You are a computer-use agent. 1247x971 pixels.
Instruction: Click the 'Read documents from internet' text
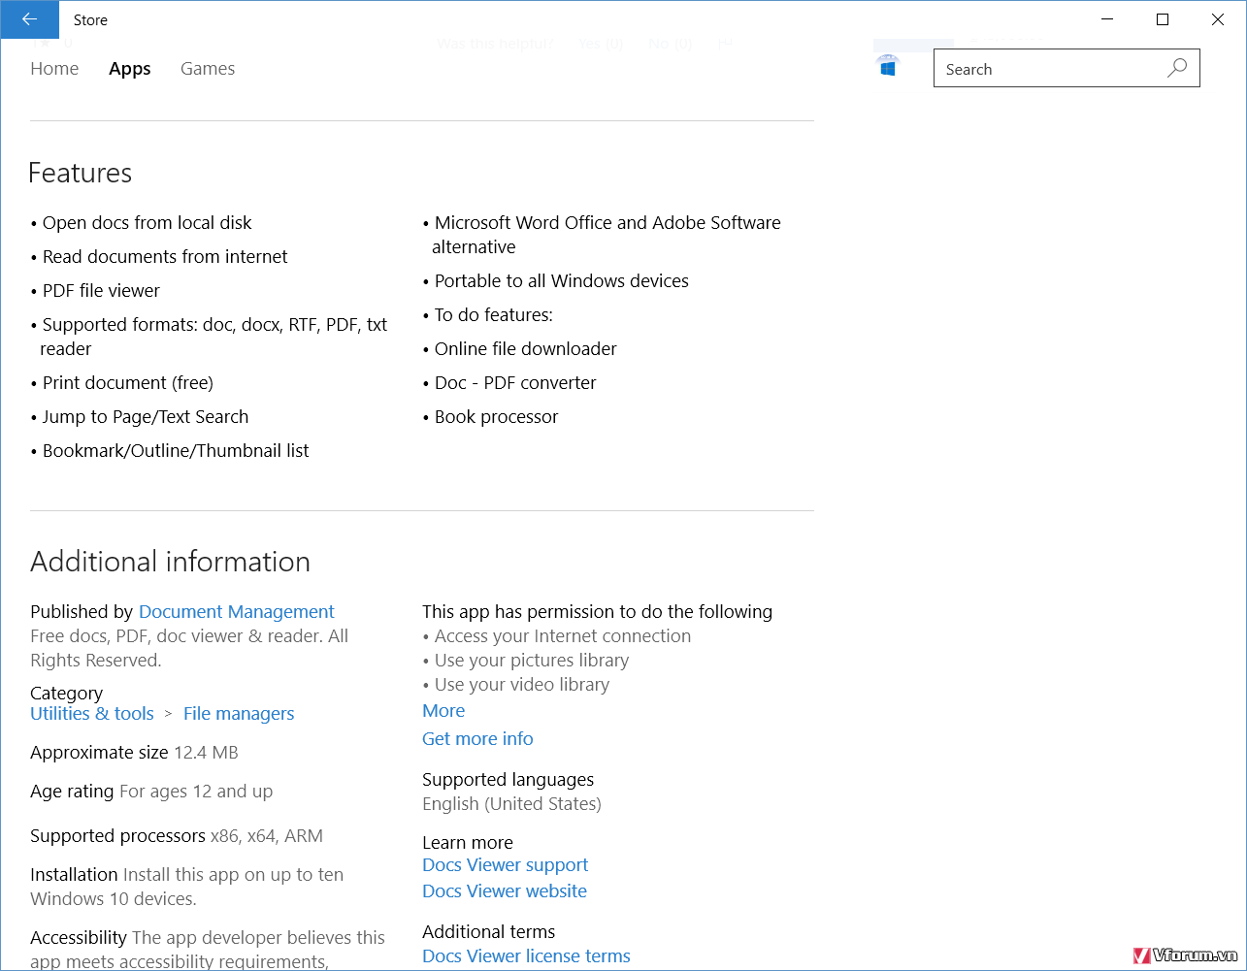tap(165, 257)
